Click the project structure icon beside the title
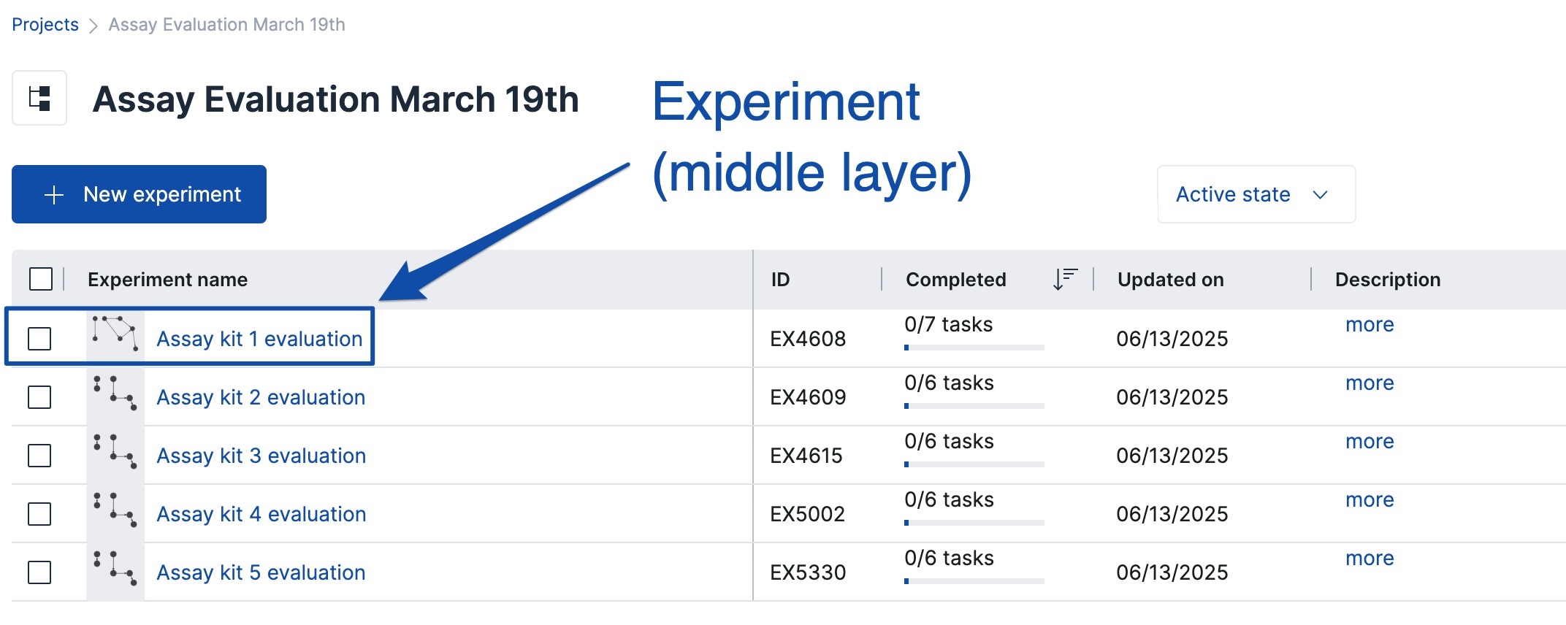The image size is (1566, 625). pos(39,98)
